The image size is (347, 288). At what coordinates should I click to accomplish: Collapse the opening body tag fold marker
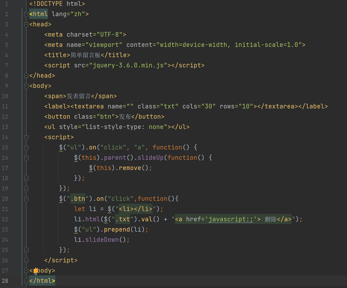click(26, 86)
